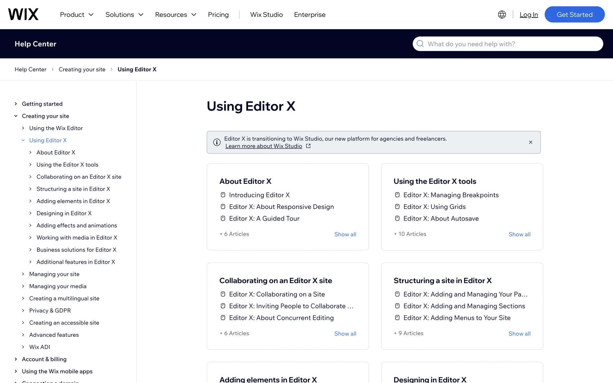Open the Product dropdown menu
613x383 pixels.
pos(77,14)
